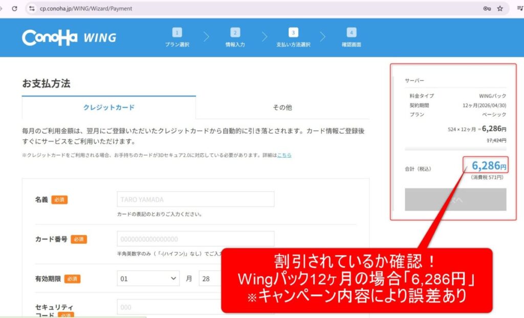The width and height of the screenshot is (524, 318).
Task: Reload the page with browser refresh icon
Action: 14,8
